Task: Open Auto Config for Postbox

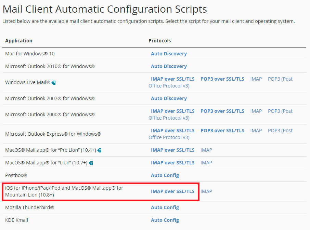Action: (x=165, y=175)
